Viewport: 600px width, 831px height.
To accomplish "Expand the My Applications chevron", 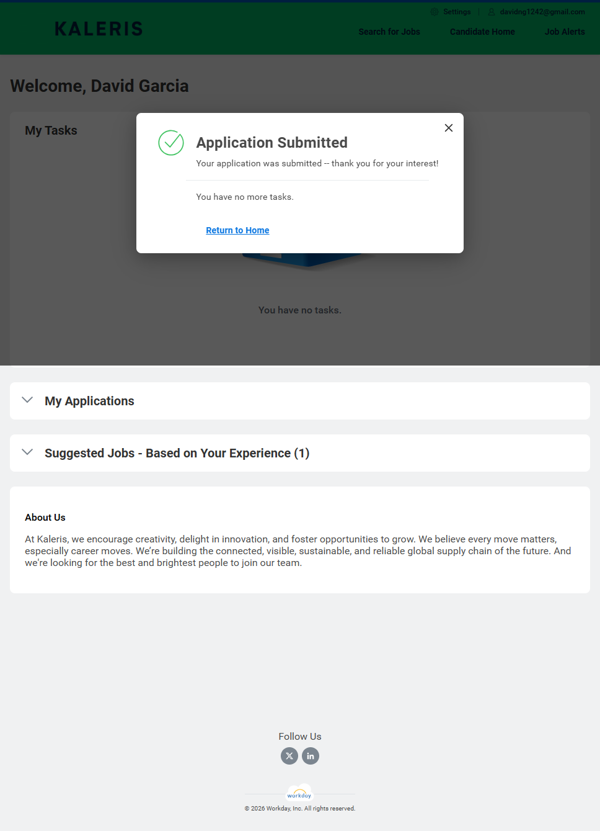I will 27,400.
